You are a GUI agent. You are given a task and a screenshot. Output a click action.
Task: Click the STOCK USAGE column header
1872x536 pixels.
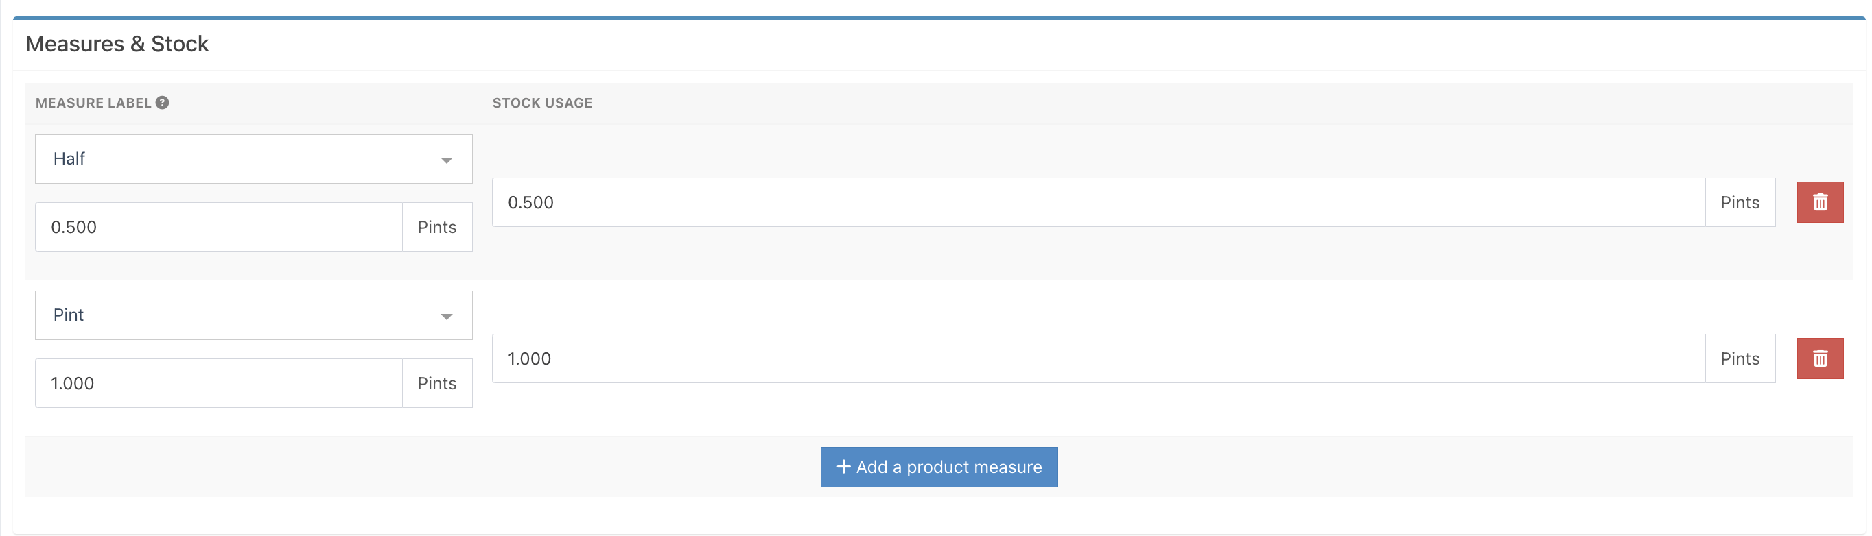[x=542, y=103]
